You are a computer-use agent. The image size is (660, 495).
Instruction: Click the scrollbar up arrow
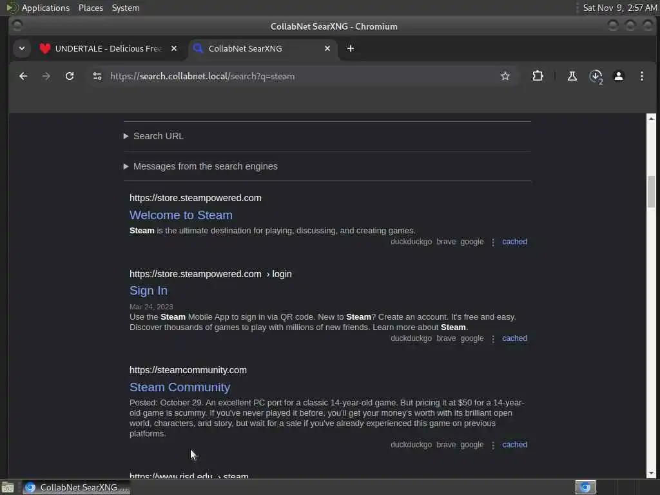pyautogui.click(x=651, y=119)
